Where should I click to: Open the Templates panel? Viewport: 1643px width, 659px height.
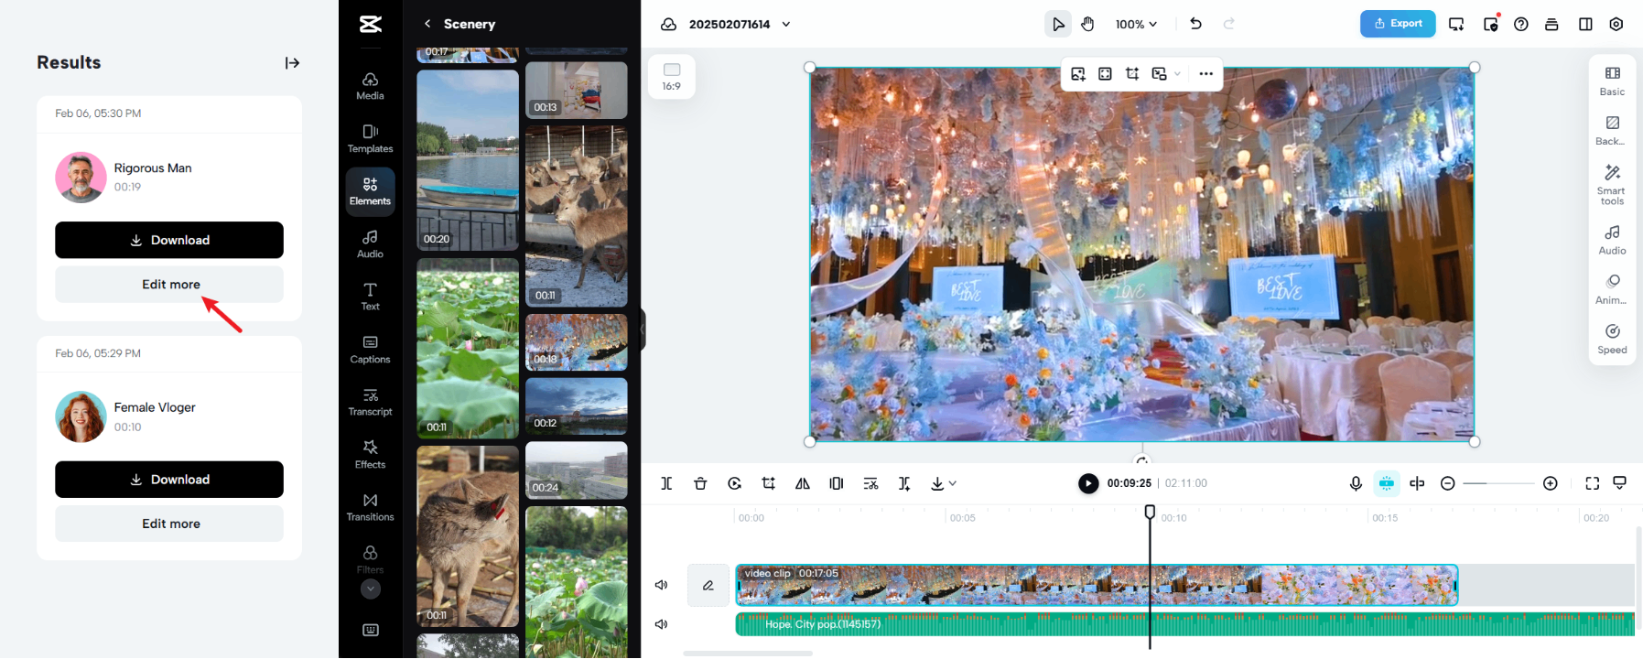point(370,139)
